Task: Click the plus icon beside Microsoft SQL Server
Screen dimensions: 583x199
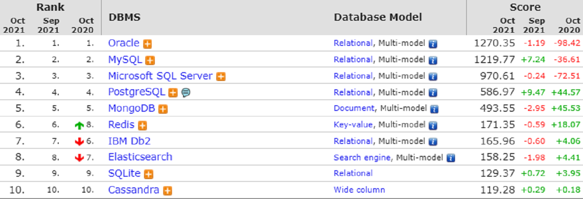Action: coord(221,77)
